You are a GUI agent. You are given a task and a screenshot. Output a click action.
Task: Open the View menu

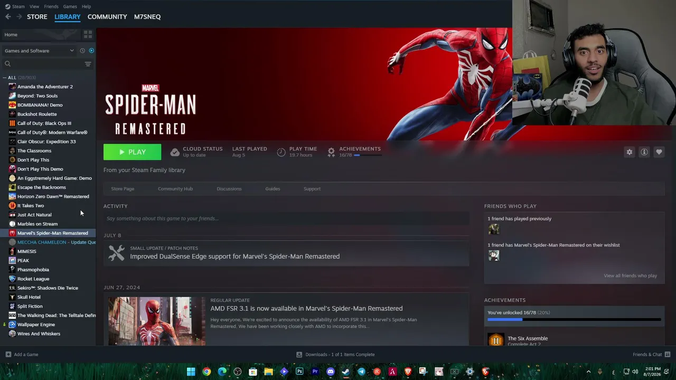click(x=34, y=6)
